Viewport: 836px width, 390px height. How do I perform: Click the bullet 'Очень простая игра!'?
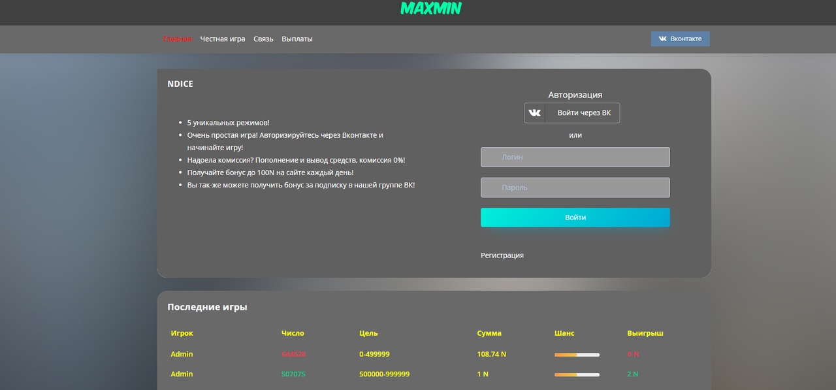click(x=285, y=141)
